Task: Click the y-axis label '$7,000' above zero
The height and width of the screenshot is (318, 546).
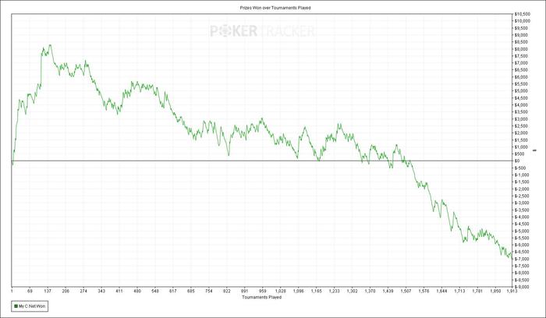Action: click(522, 63)
